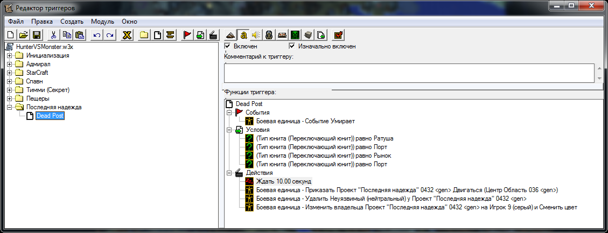Open the AI Editor green face icon
The image size is (608, 233).
[x=295, y=36]
